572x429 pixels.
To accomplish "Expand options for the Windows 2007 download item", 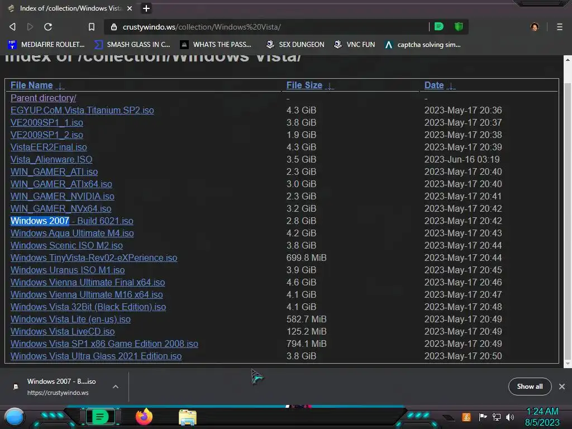I will (115, 387).
